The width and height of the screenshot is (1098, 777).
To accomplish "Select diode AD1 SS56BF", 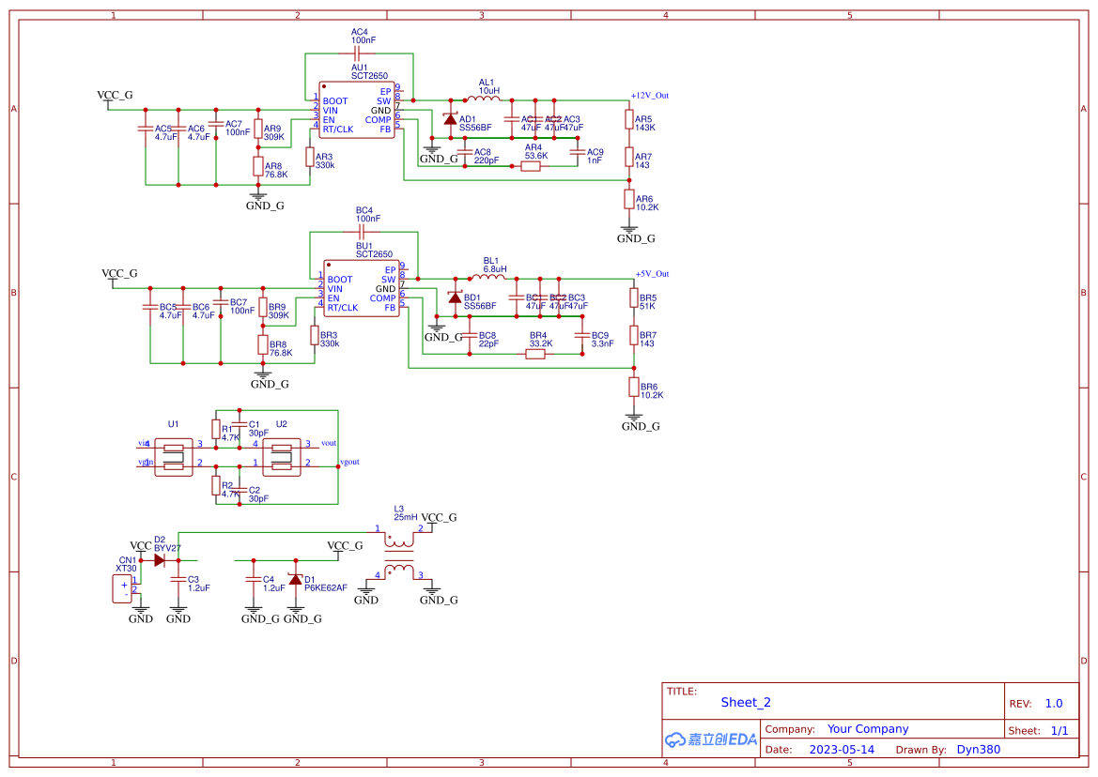I will pos(450,119).
